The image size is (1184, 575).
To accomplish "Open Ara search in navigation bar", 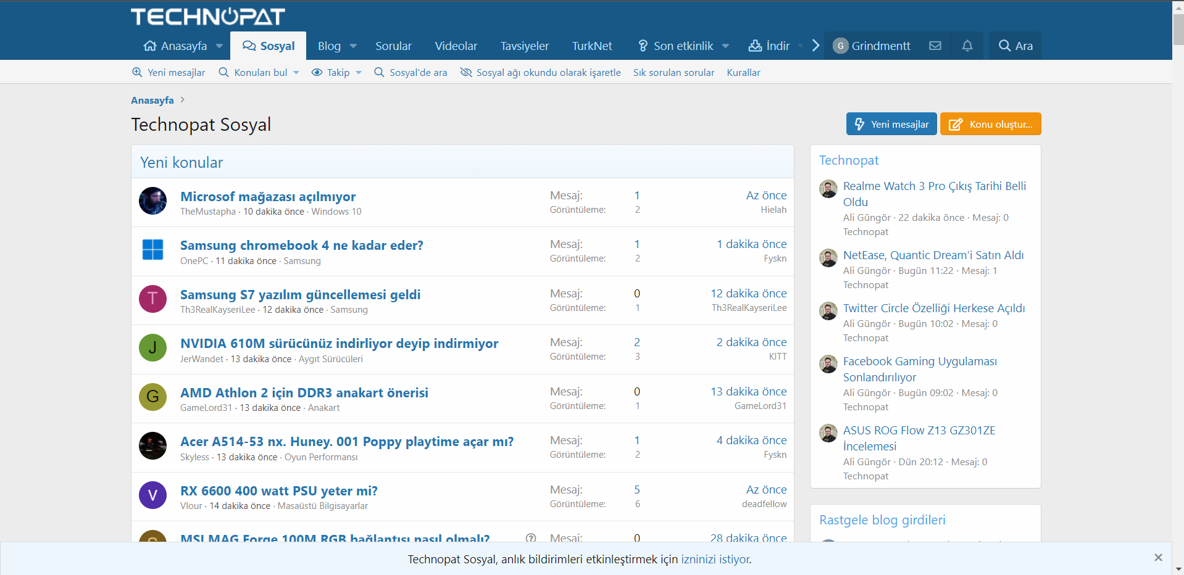I will (x=1015, y=46).
